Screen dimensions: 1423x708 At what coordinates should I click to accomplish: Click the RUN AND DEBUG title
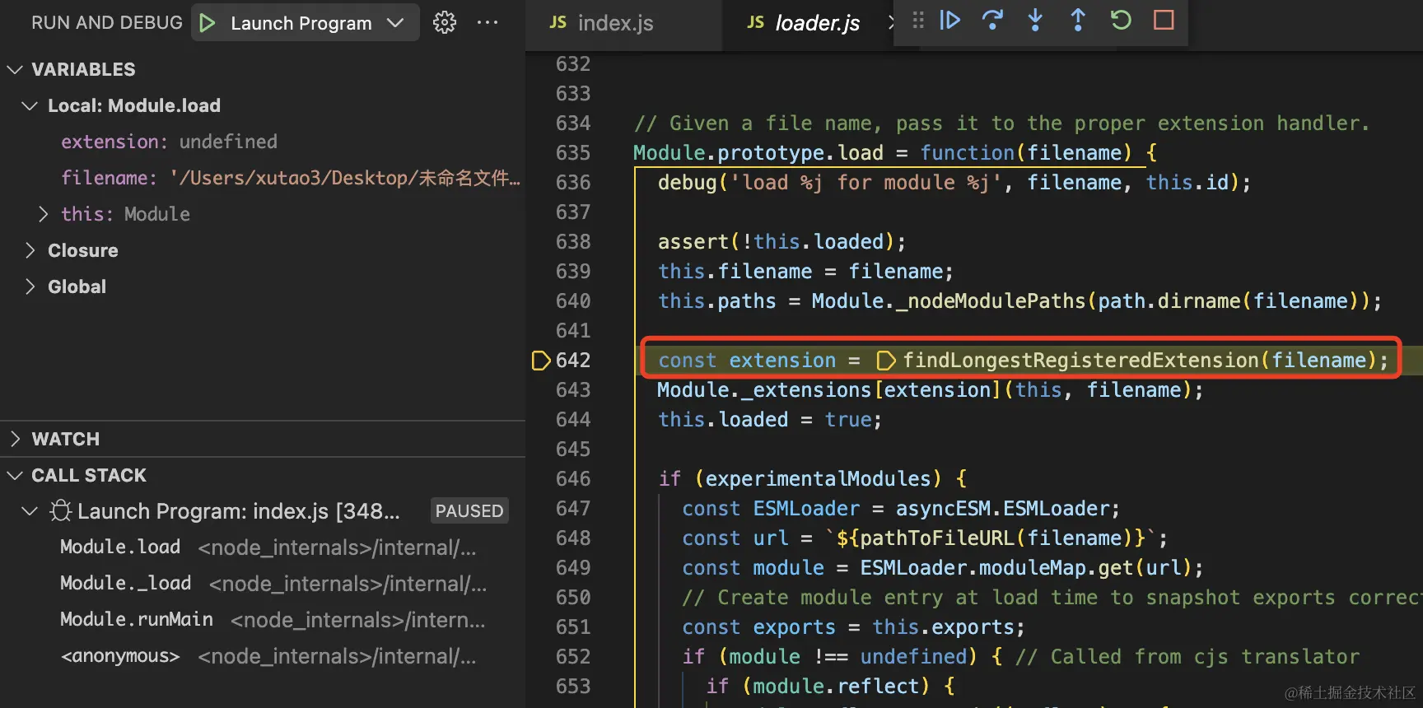point(107,23)
